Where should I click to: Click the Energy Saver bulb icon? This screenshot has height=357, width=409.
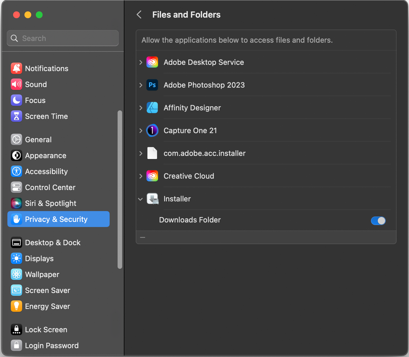tap(16, 306)
